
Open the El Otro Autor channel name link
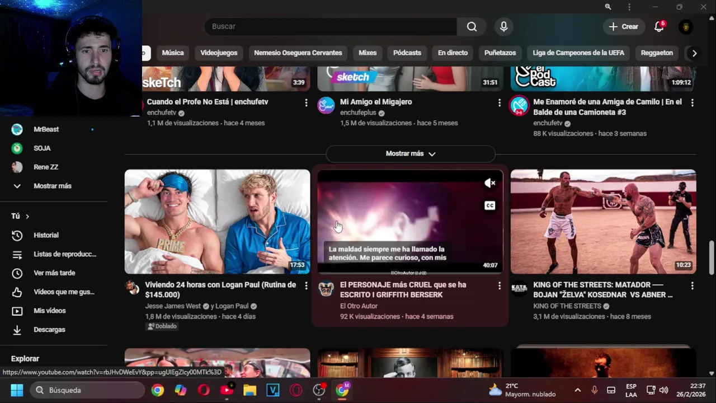[359, 306]
